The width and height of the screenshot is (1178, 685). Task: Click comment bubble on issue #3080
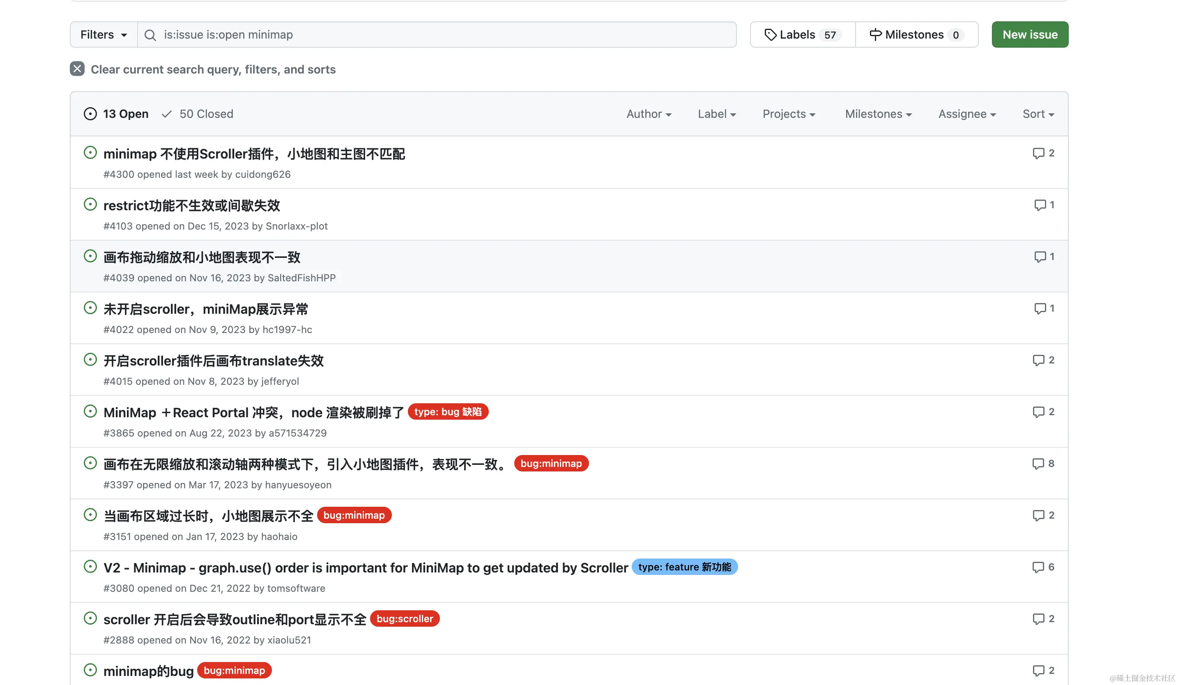coord(1038,567)
